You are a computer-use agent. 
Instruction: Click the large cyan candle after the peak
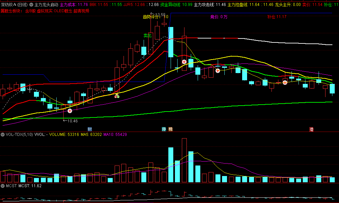pyautogui.click(x=171, y=42)
